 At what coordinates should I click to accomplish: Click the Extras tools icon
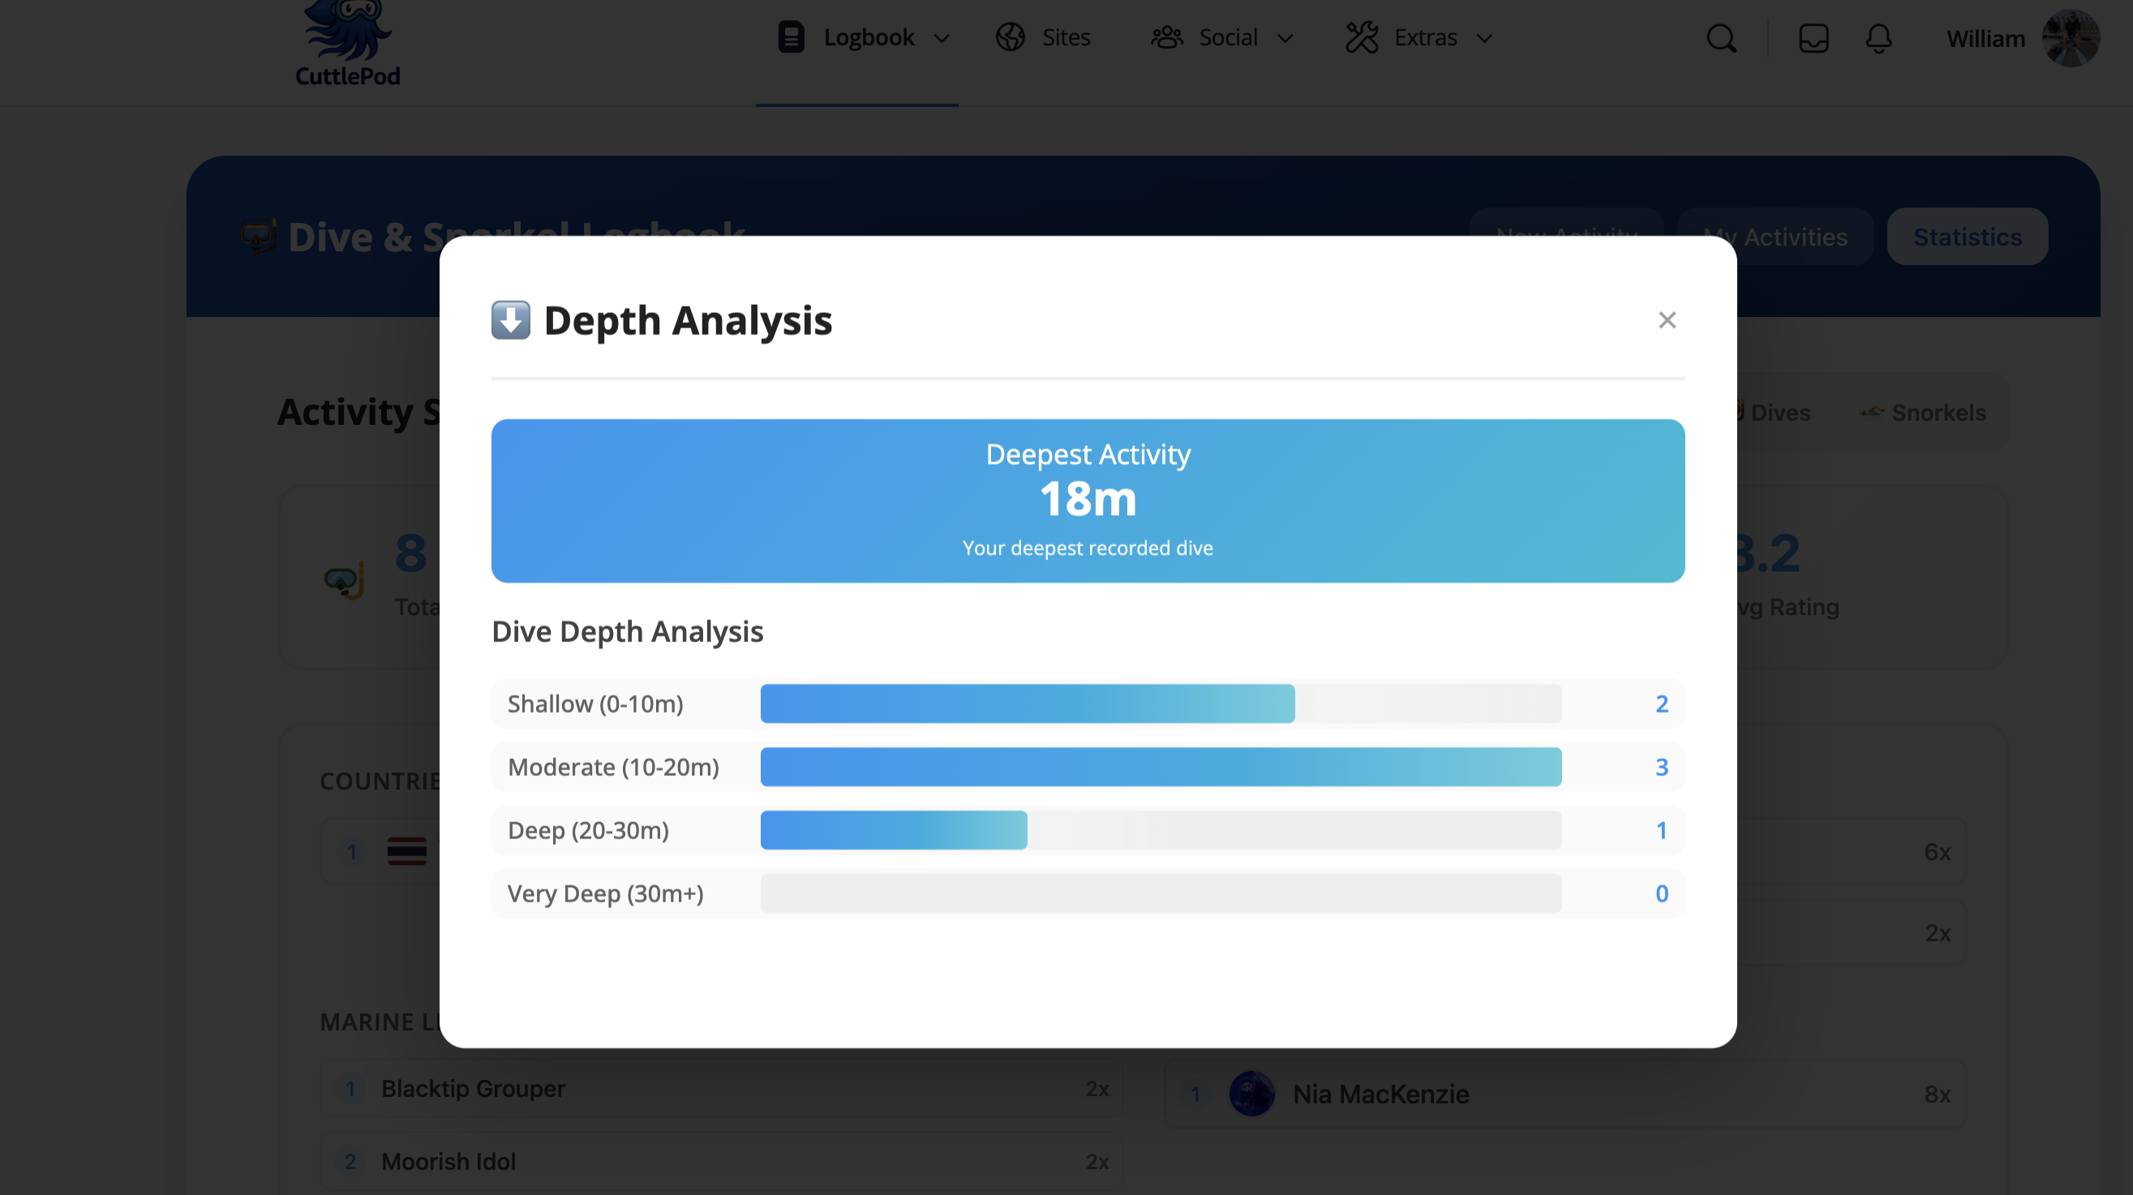click(1361, 38)
